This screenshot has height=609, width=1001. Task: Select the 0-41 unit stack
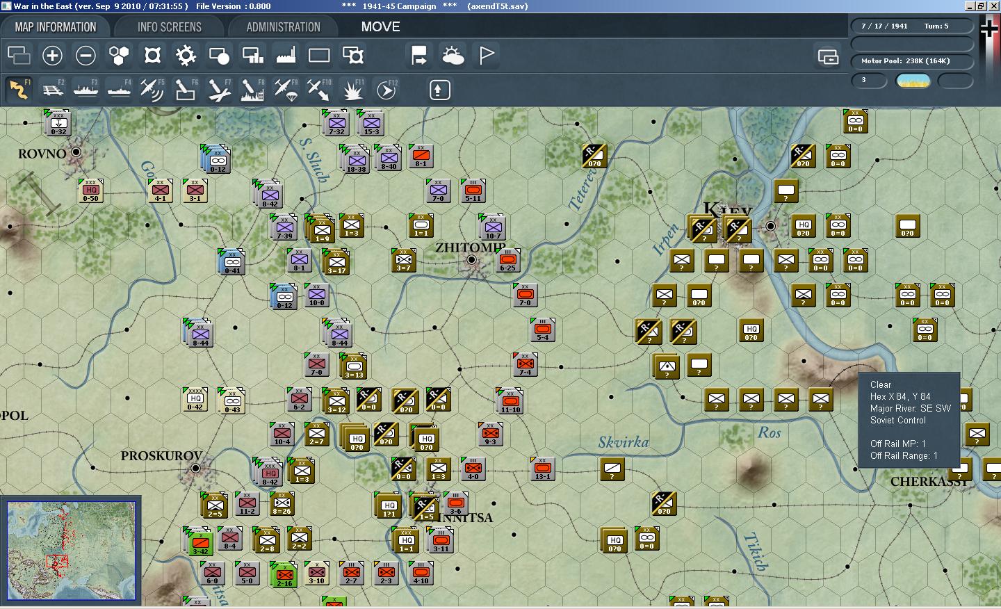(232, 262)
